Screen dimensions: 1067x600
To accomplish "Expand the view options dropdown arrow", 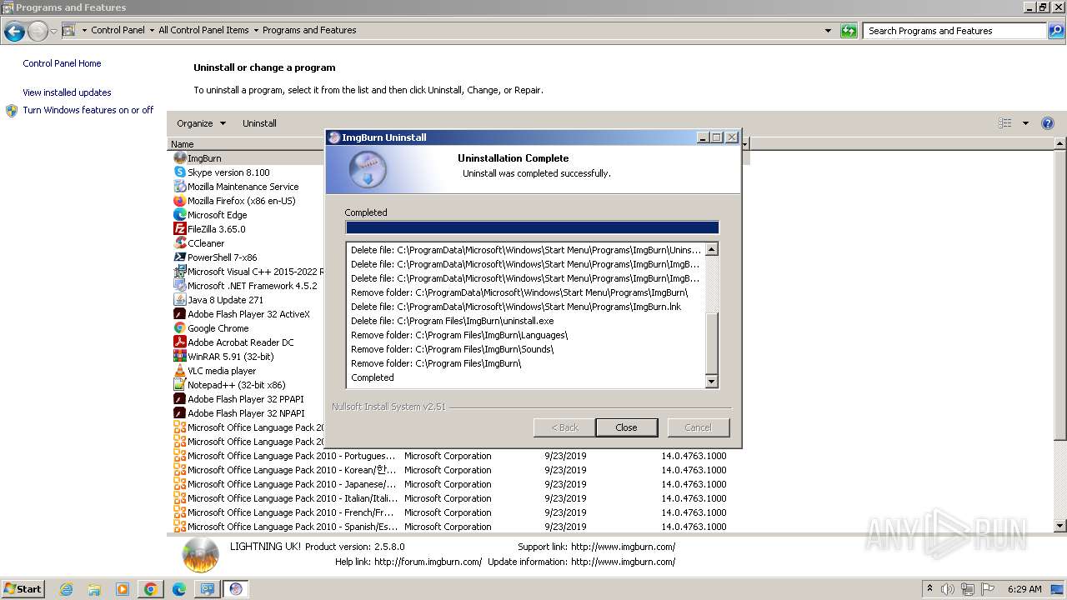I will pos(1025,123).
